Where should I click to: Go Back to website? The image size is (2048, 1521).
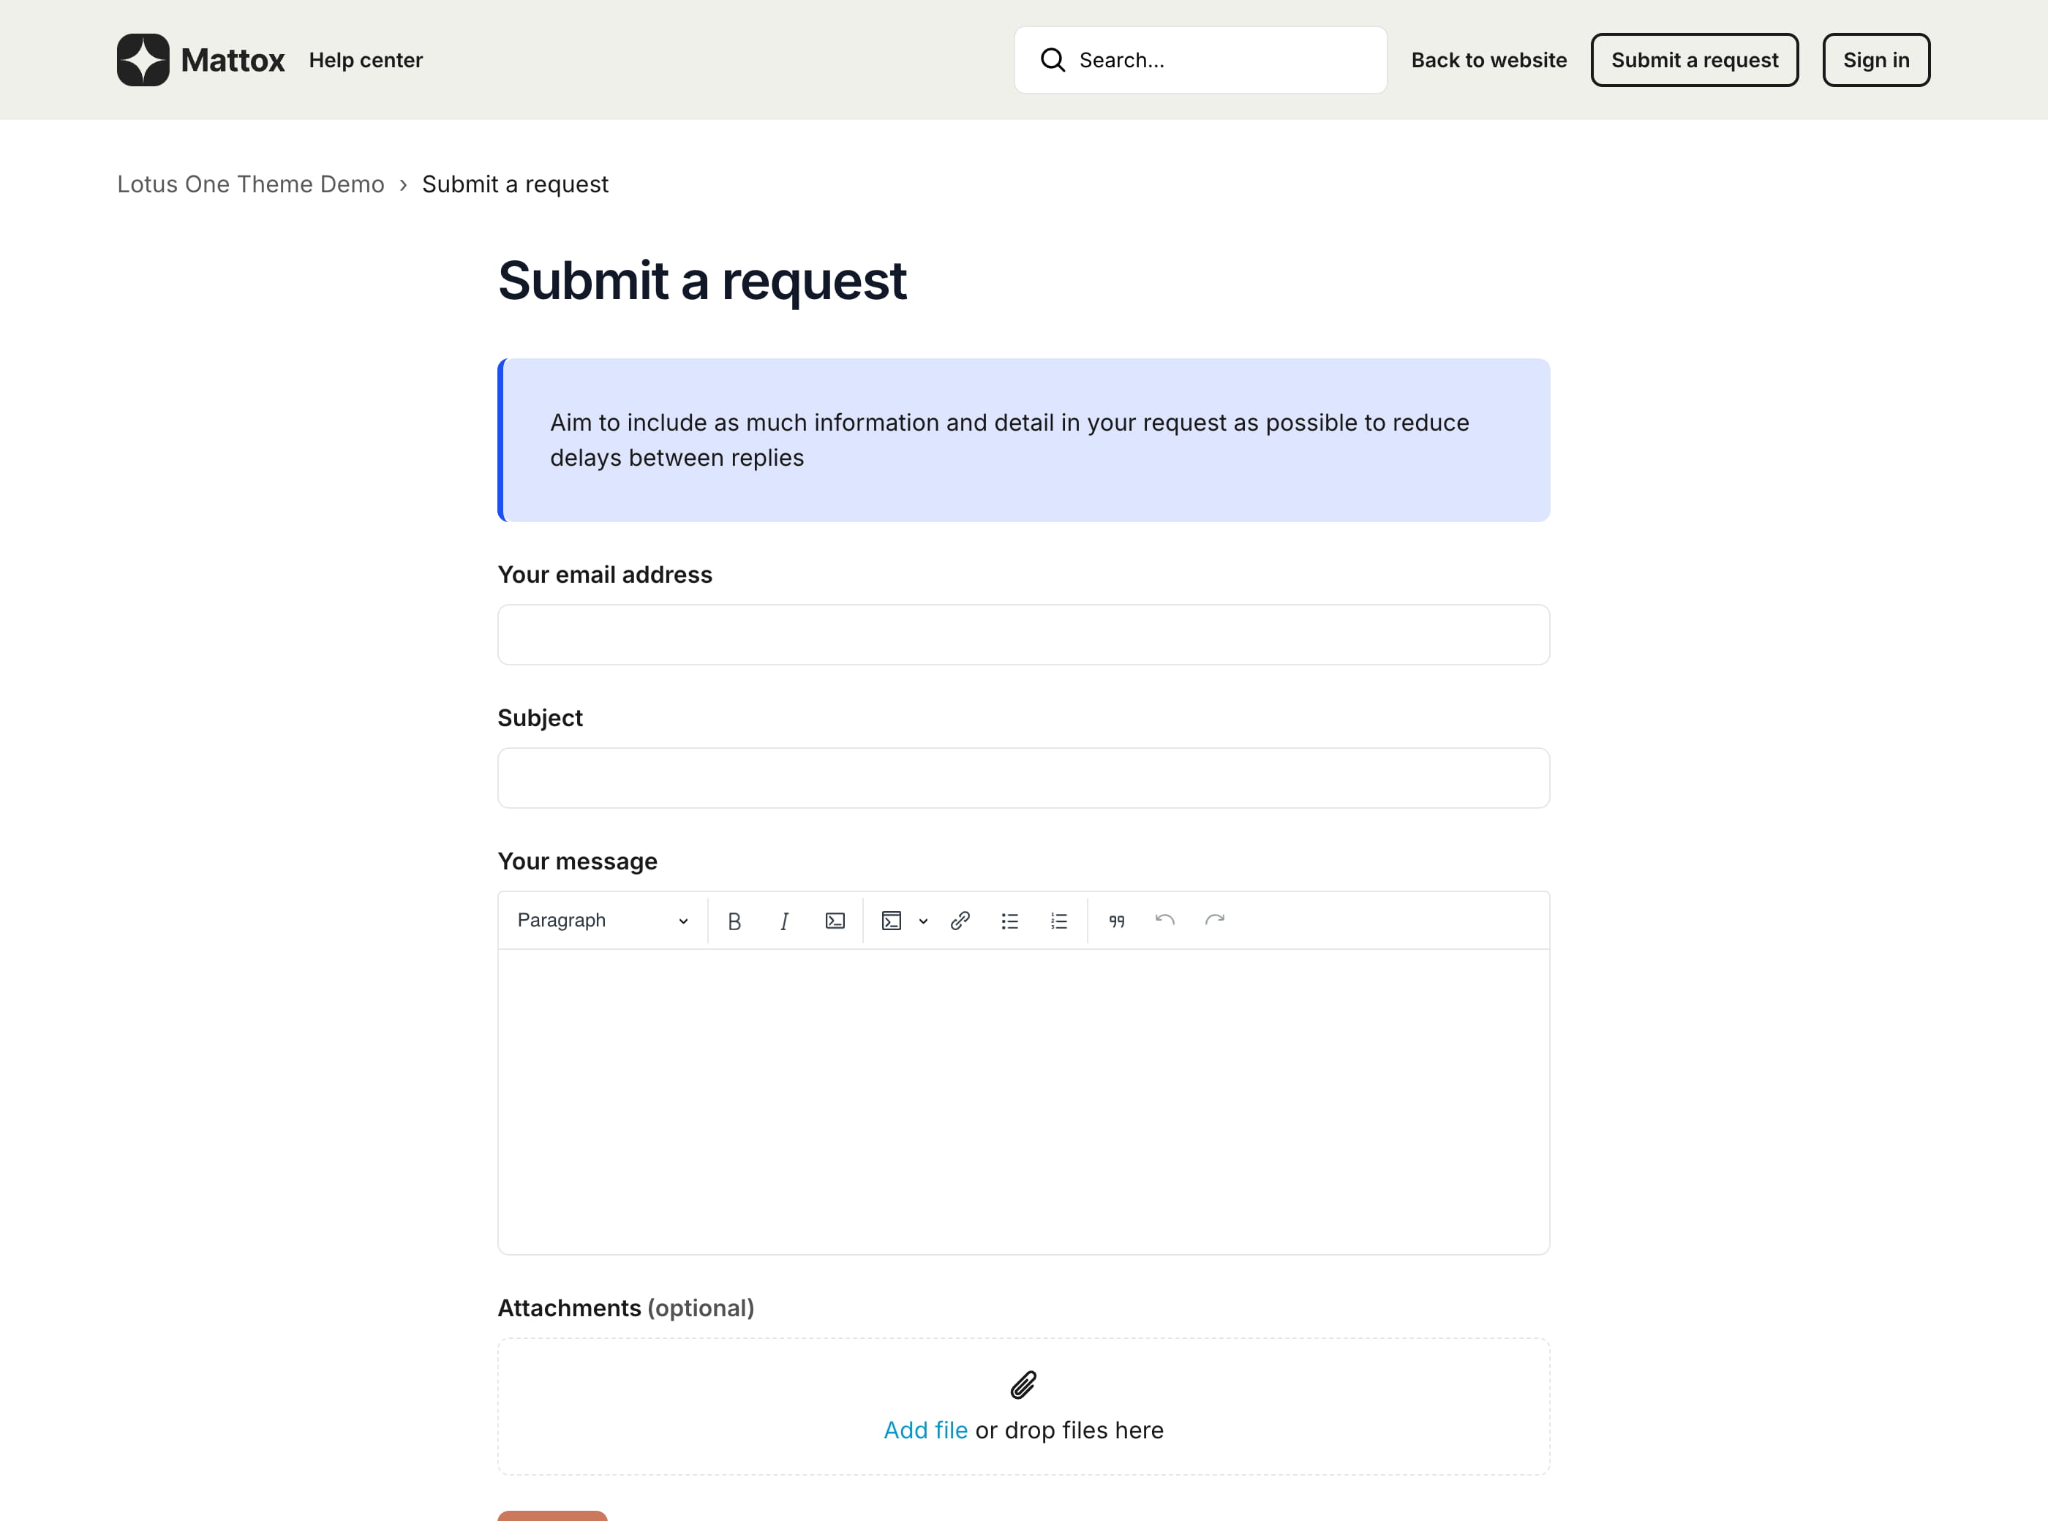tap(1488, 60)
